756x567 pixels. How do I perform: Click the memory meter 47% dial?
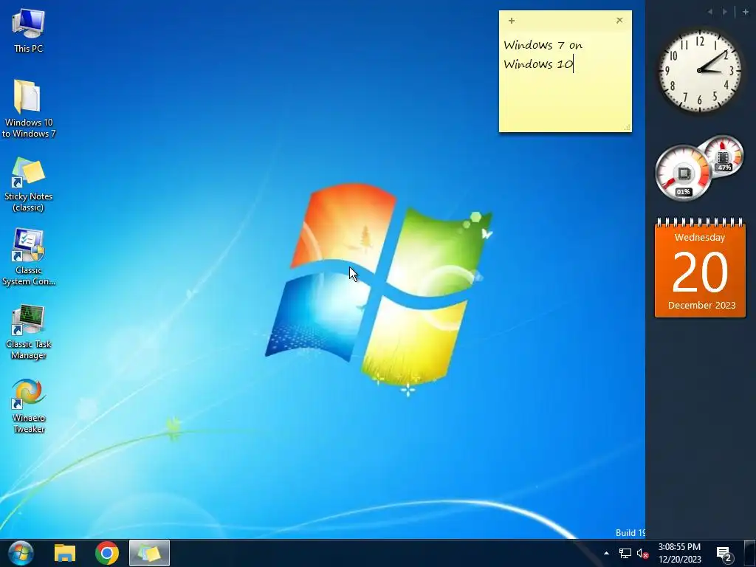pos(724,155)
